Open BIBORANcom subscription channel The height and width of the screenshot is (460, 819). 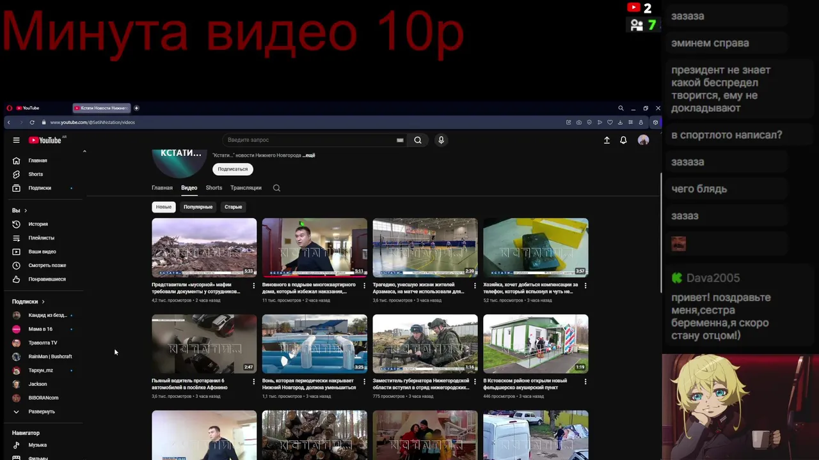45,398
